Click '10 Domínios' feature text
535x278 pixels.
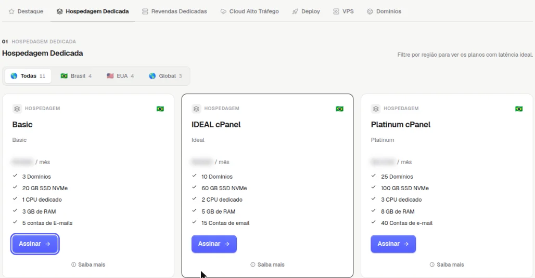pyautogui.click(x=217, y=177)
